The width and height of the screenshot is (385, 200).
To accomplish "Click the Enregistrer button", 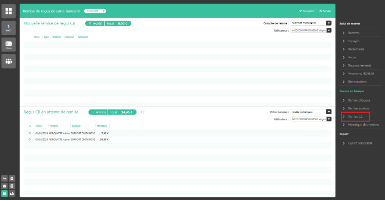I will tap(307, 11).
